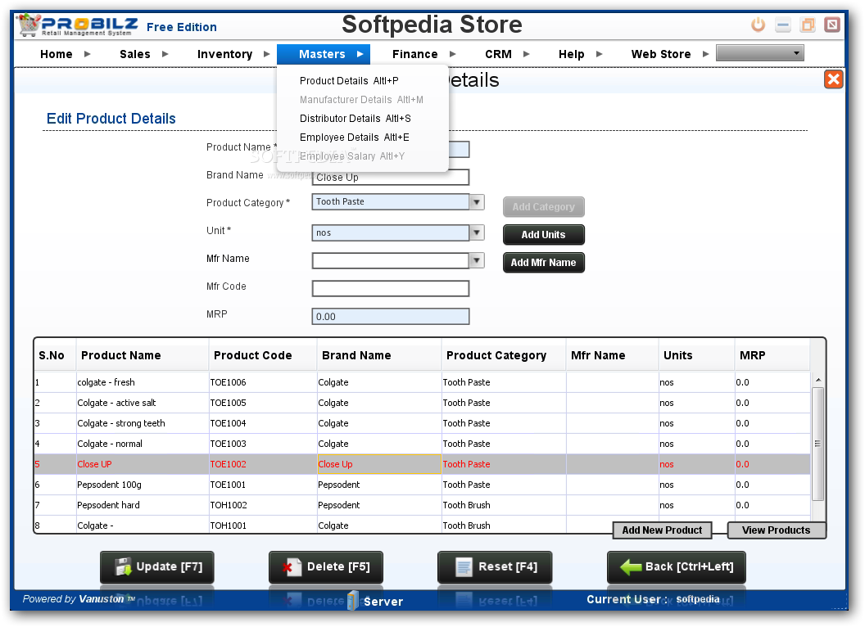
Task: Click the ProBilz shopping cart logo
Action: (29, 25)
